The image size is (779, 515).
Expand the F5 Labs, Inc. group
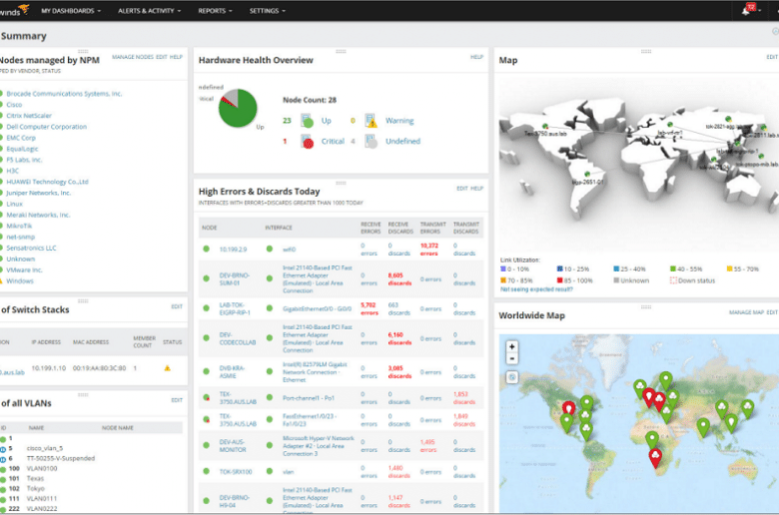click(24, 160)
